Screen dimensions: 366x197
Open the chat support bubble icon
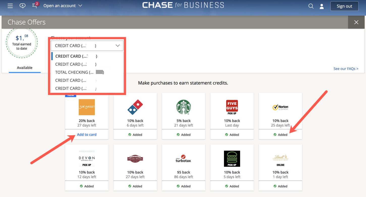pos(22,6)
